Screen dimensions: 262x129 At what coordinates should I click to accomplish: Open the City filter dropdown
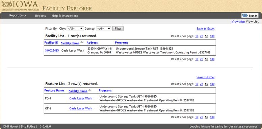75,29
